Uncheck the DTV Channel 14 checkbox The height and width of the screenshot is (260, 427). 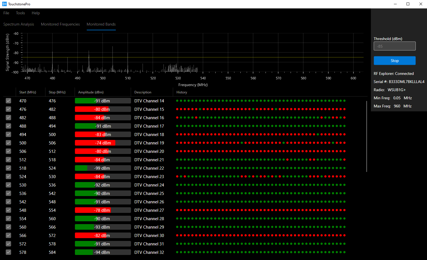8,101
